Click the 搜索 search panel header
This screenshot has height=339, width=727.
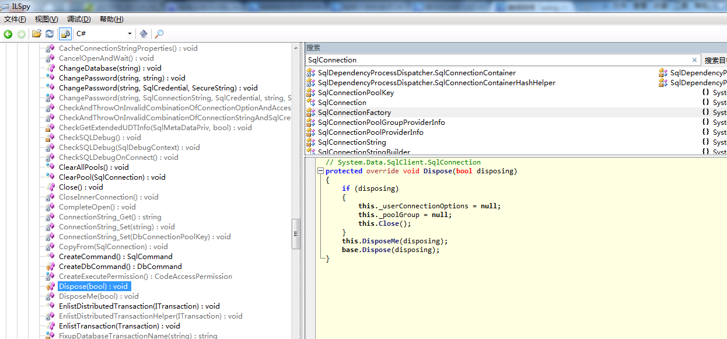516,48
